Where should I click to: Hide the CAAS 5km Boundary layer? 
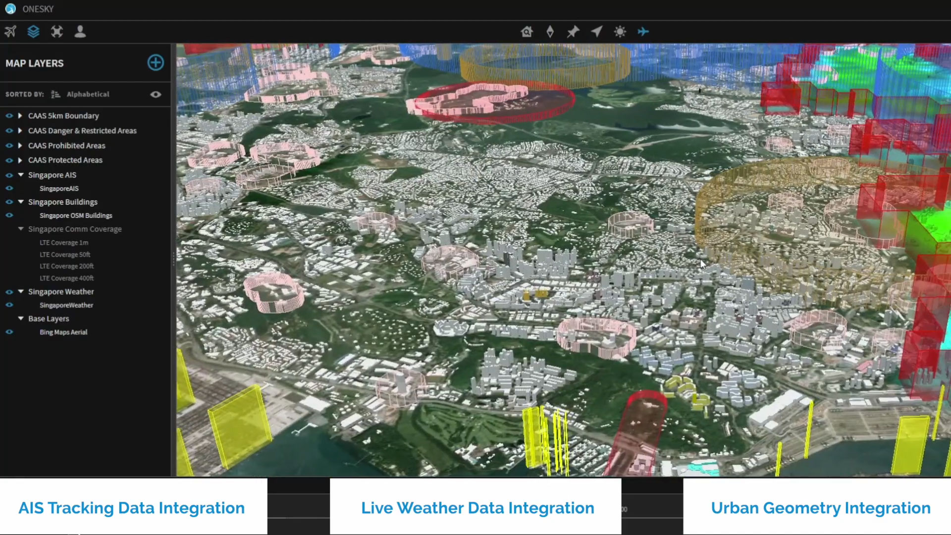(9, 116)
